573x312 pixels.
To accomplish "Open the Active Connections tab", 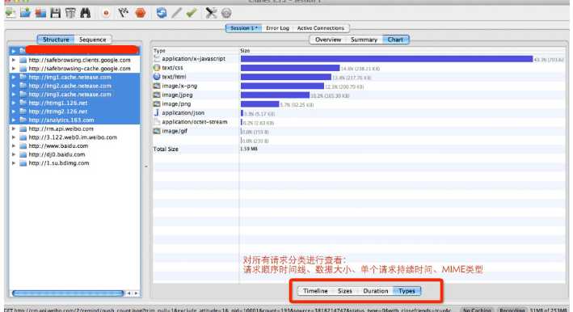I will click(x=321, y=28).
